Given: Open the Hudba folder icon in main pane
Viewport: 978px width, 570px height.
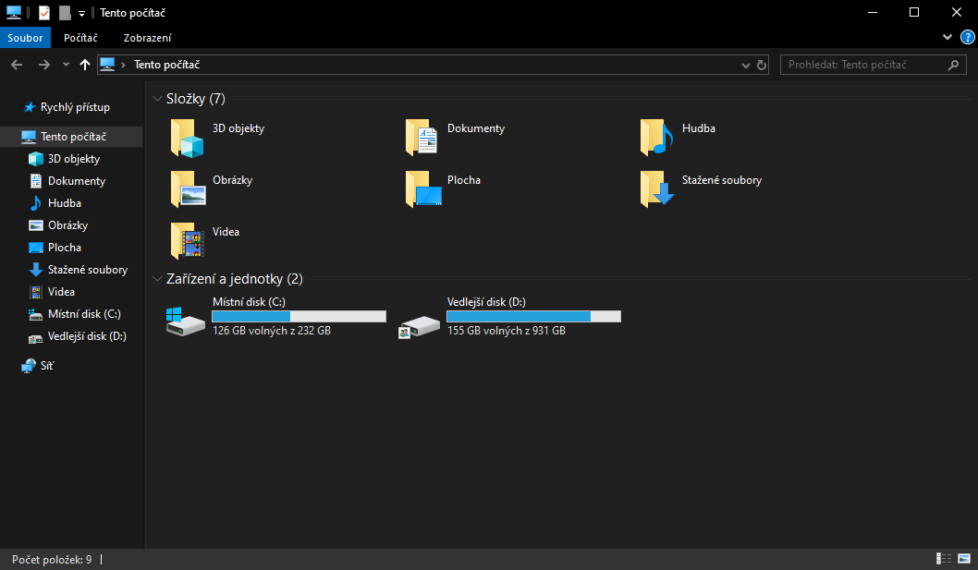Looking at the screenshot, I should [657, 138].
